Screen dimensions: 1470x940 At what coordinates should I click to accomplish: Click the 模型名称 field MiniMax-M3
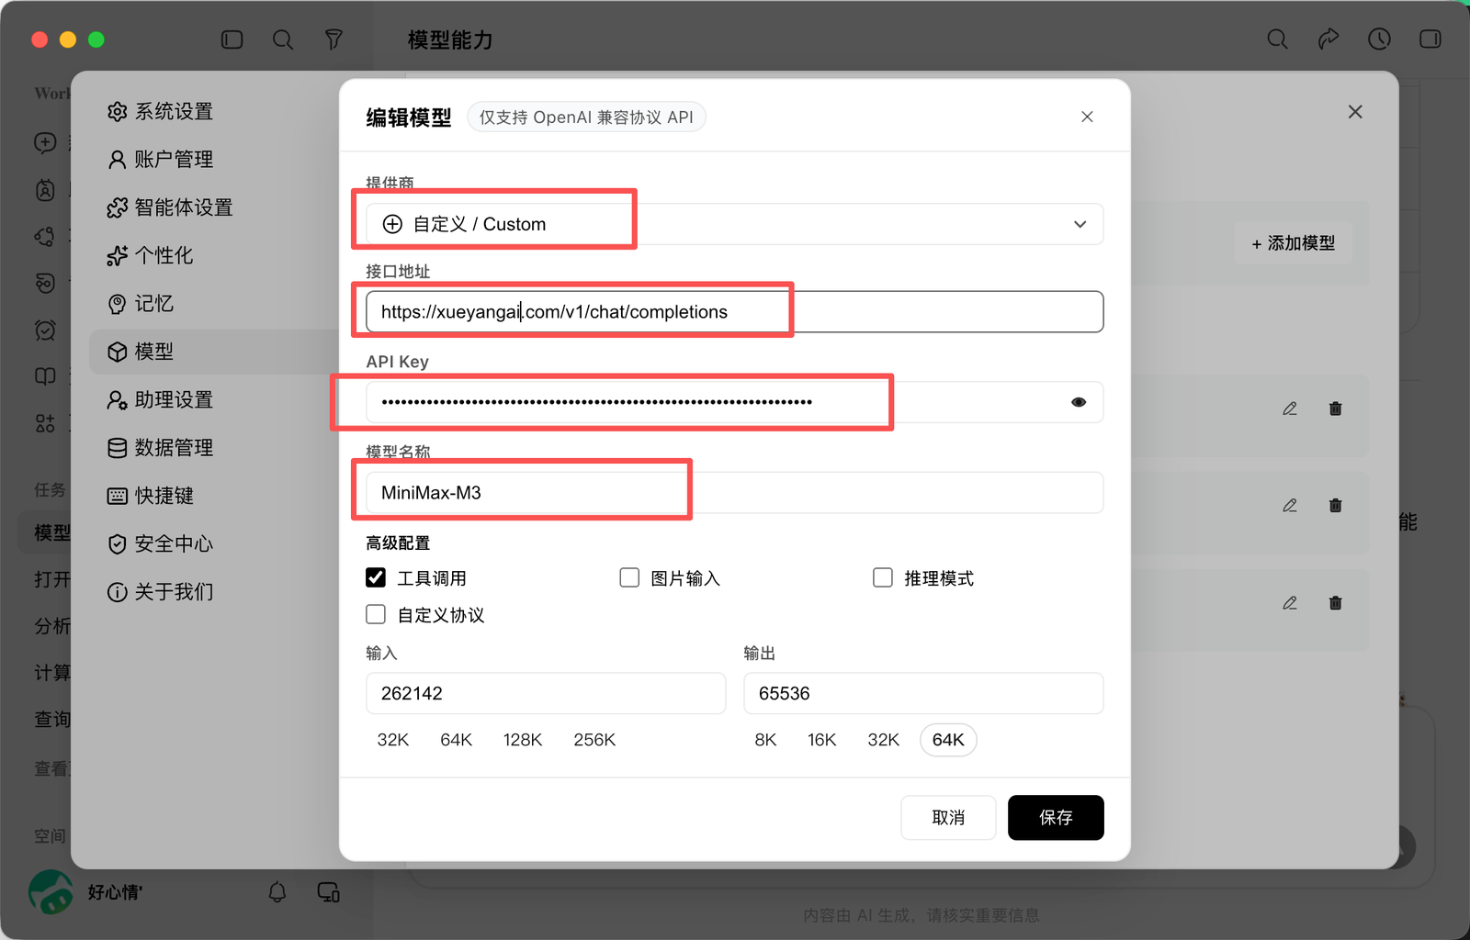(734, 493)
